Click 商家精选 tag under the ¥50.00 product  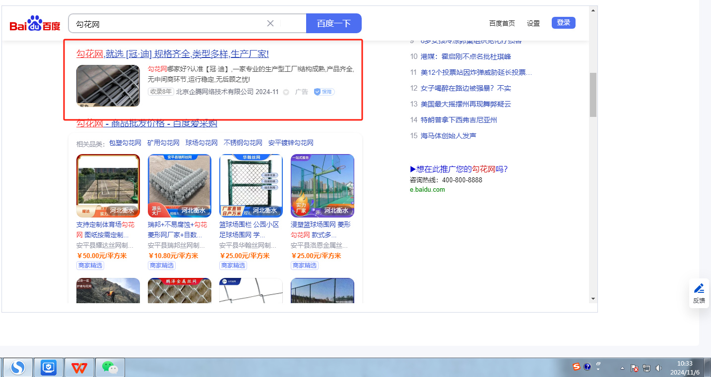click(90, 266)
